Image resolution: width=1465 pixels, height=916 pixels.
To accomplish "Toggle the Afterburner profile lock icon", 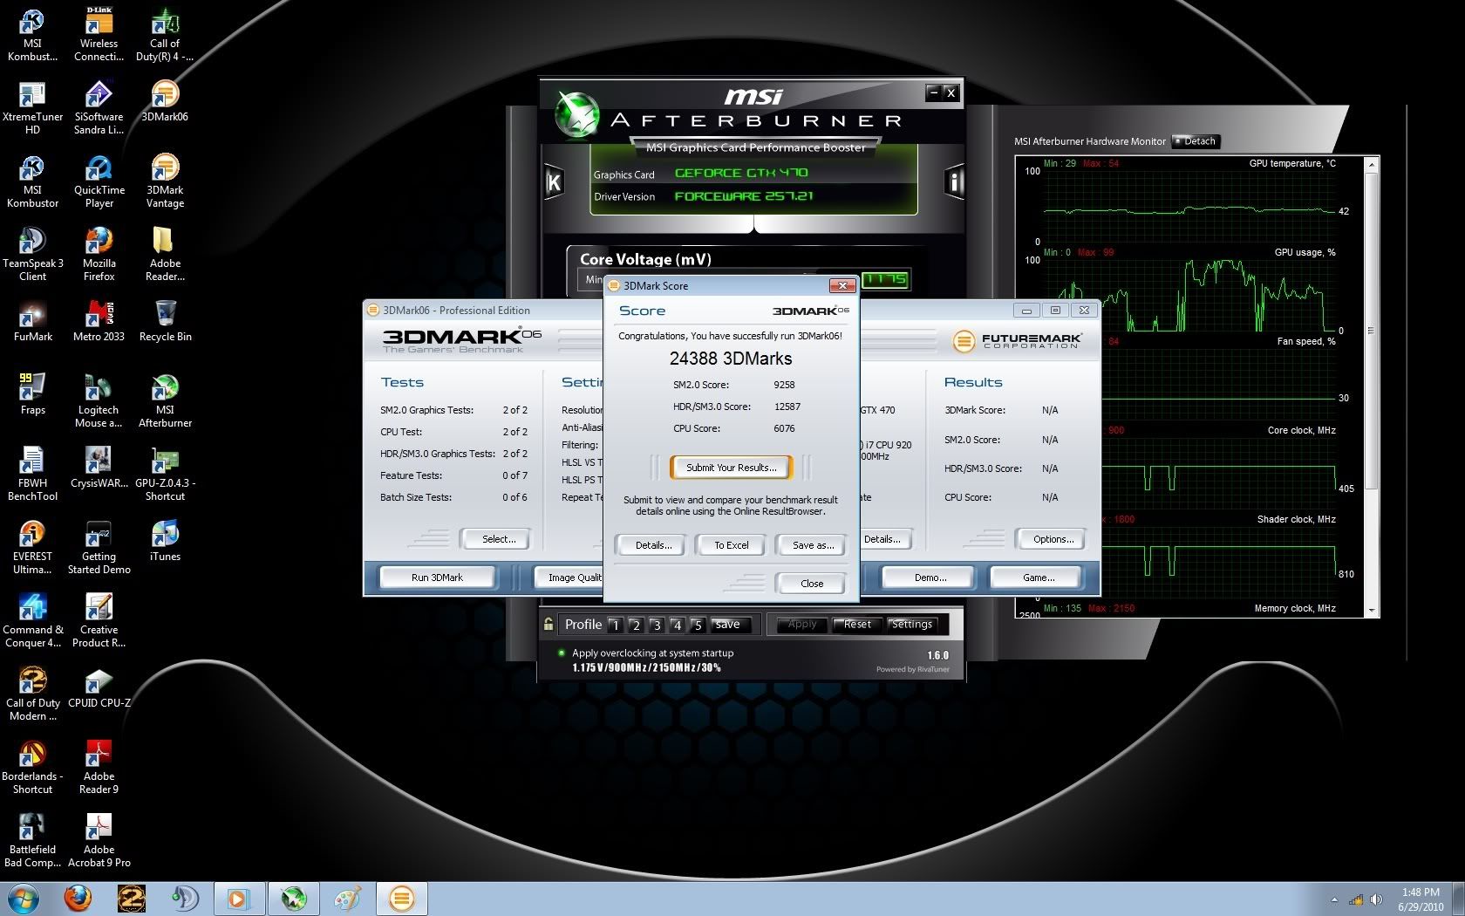I will click(548, 624).
